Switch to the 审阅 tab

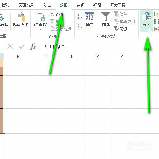[80, 5]
